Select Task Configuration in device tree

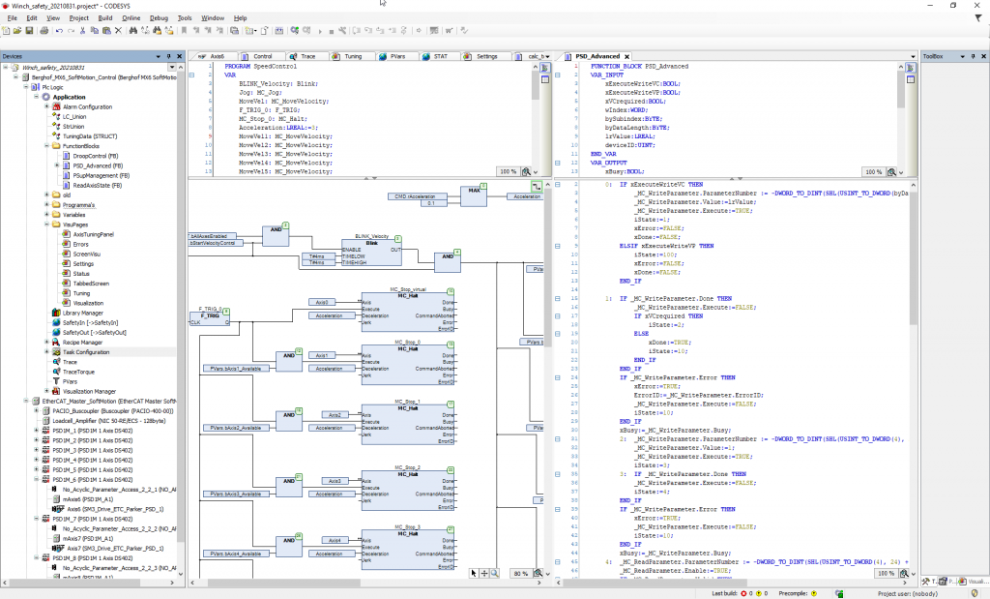point(86,352)
